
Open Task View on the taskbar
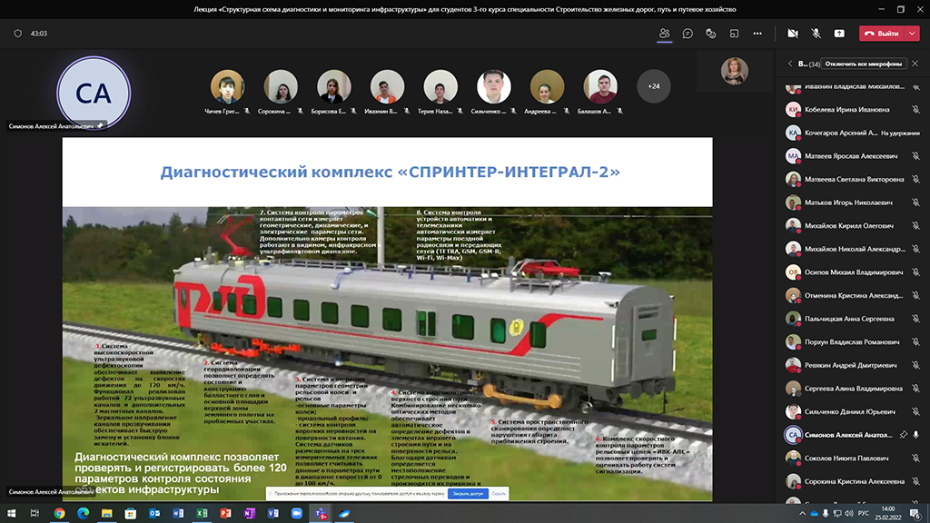(x=35, y=514)
